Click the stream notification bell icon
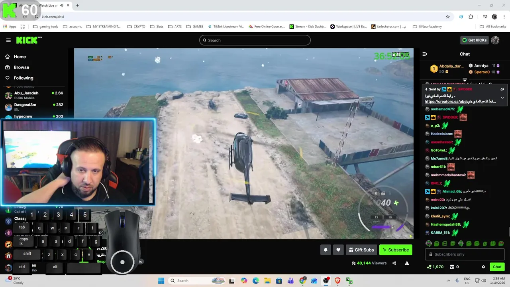Screen dimensions: 510x287 pyautogui.click(x=326, y=250)
